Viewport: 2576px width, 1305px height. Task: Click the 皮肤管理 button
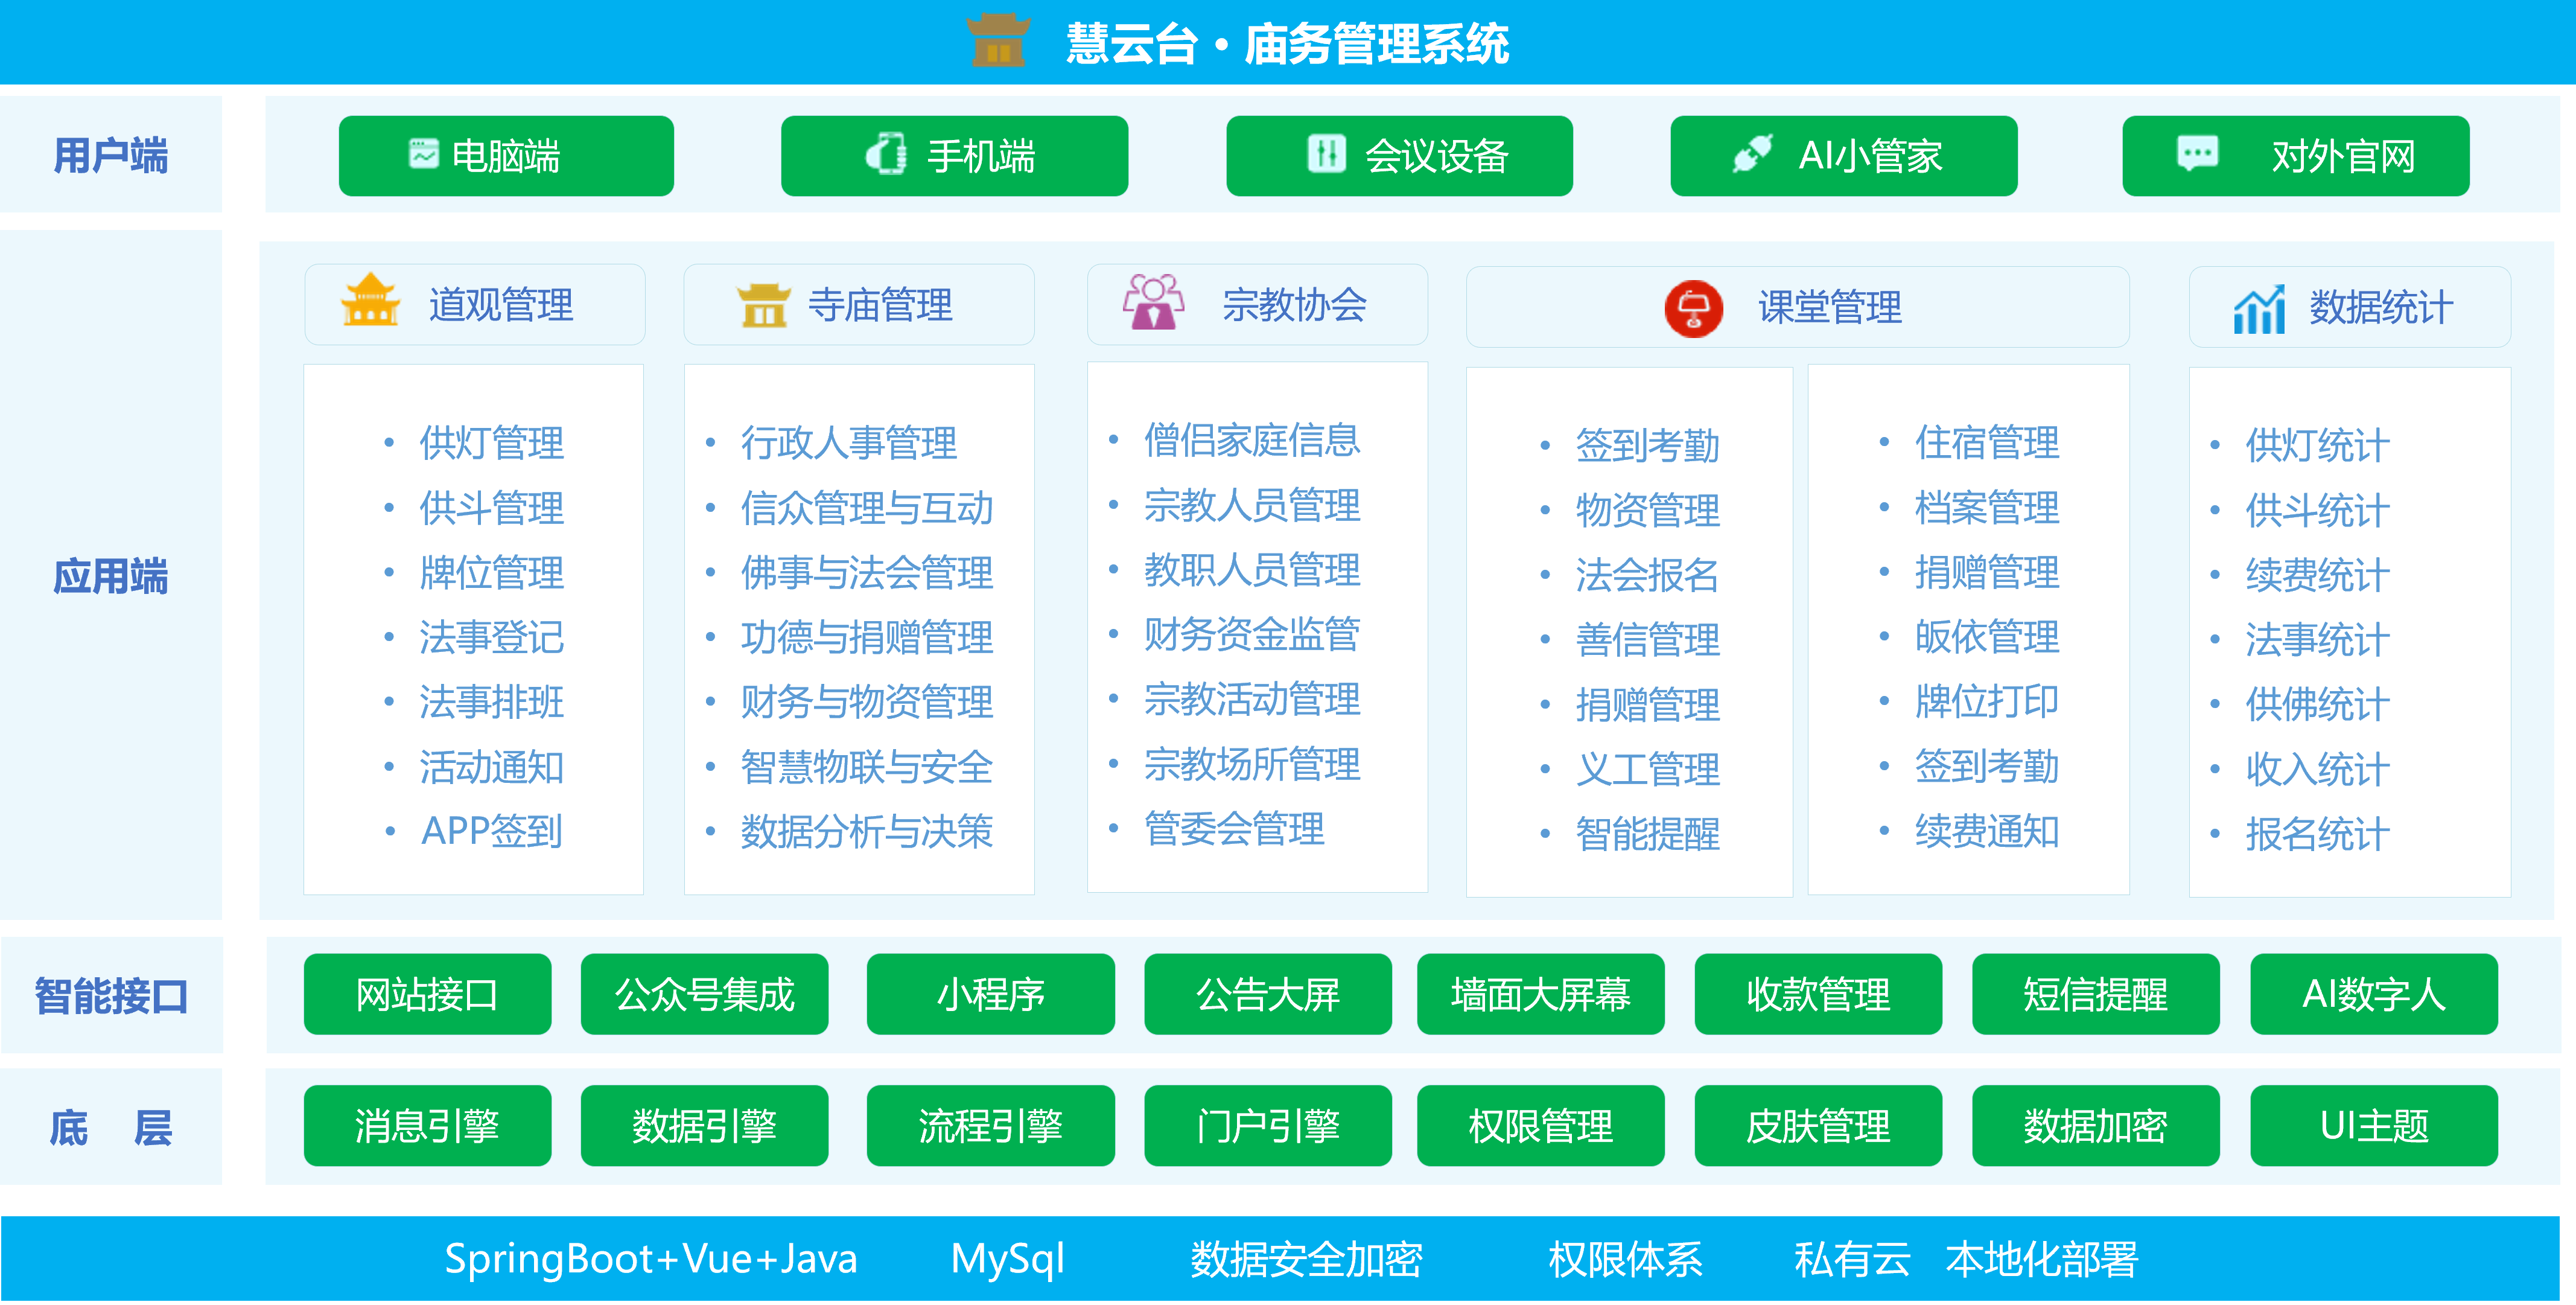(1818, 1125)
